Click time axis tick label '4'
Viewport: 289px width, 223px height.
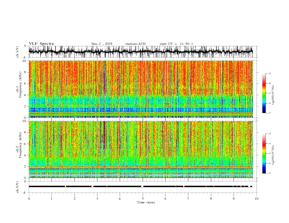120,199
